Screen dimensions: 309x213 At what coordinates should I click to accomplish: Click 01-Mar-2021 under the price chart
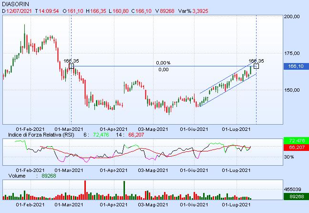click(69, 129)
